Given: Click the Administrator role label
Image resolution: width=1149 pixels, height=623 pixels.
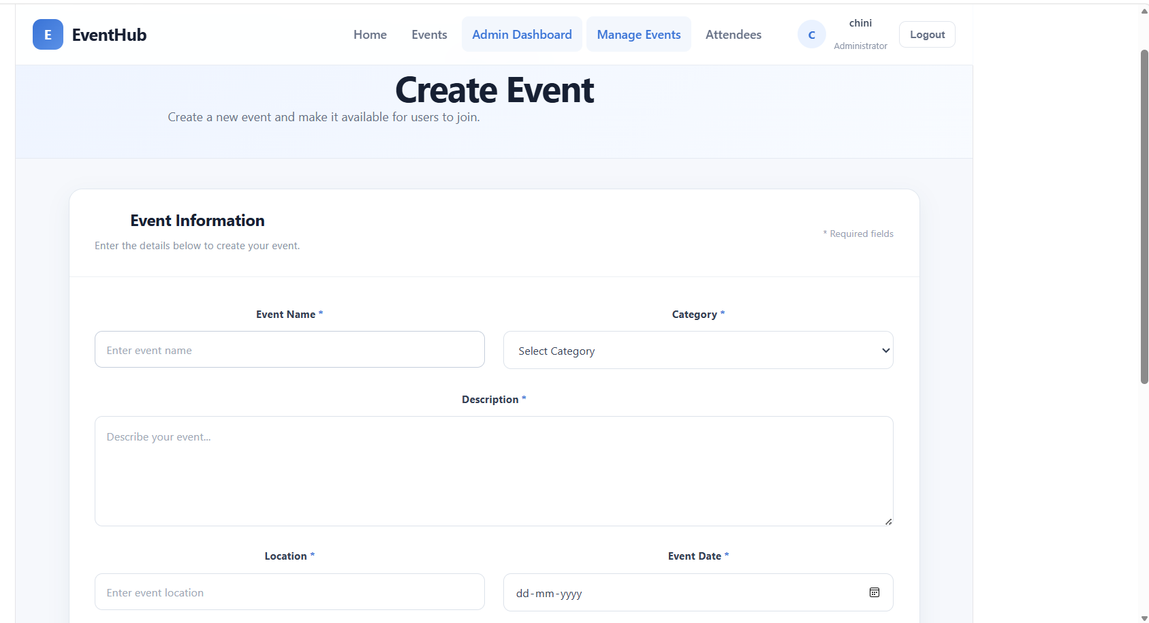Looking at the screenshot, I should (x=860, y=46).
